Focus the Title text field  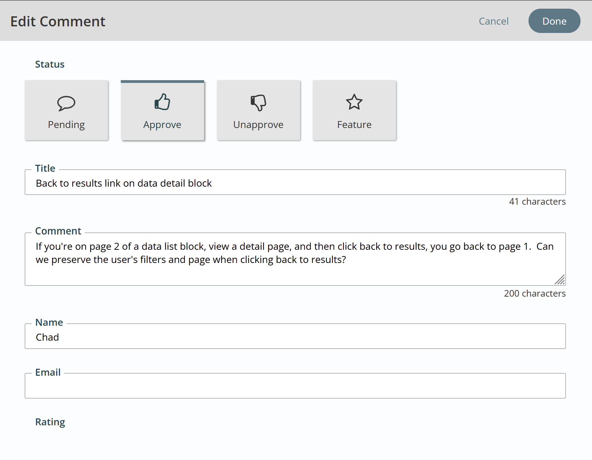[x=295, y=182]
